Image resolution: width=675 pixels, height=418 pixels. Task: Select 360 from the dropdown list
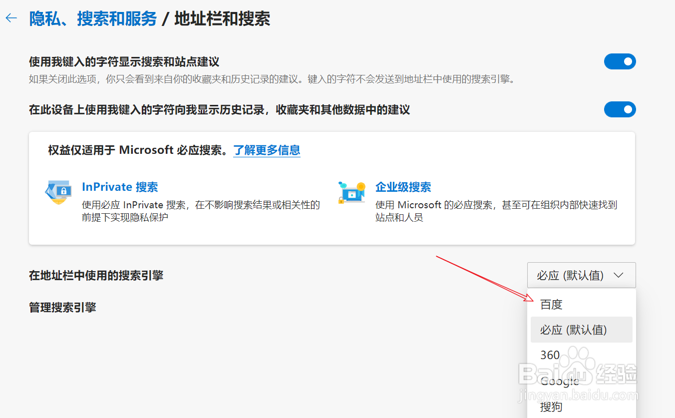tap(582, 355)
